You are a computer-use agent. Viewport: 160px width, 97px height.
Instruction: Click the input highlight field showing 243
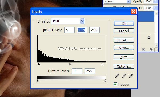(x=94, y=30)
